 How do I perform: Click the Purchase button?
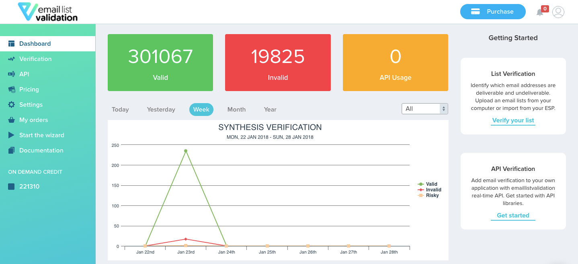pyautogui.click(x=493, y=12)
